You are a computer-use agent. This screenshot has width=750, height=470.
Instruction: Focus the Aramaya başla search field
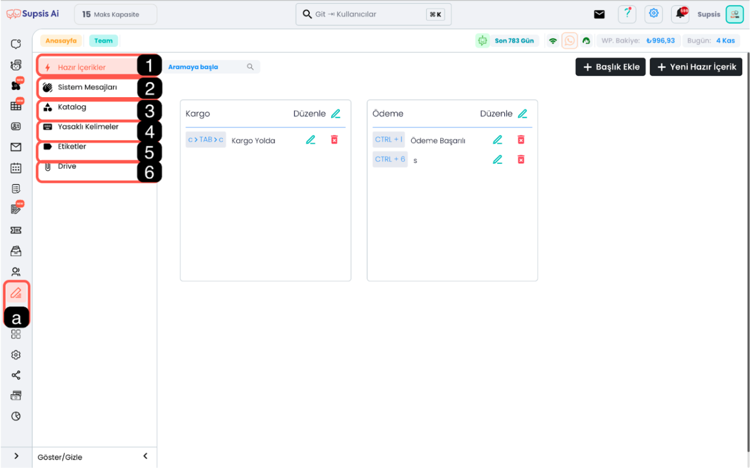206,67
